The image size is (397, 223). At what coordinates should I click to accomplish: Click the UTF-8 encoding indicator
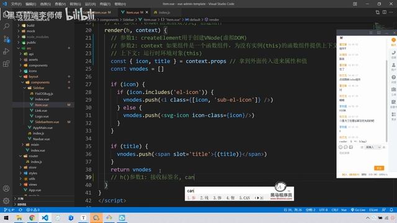point(323,210)
